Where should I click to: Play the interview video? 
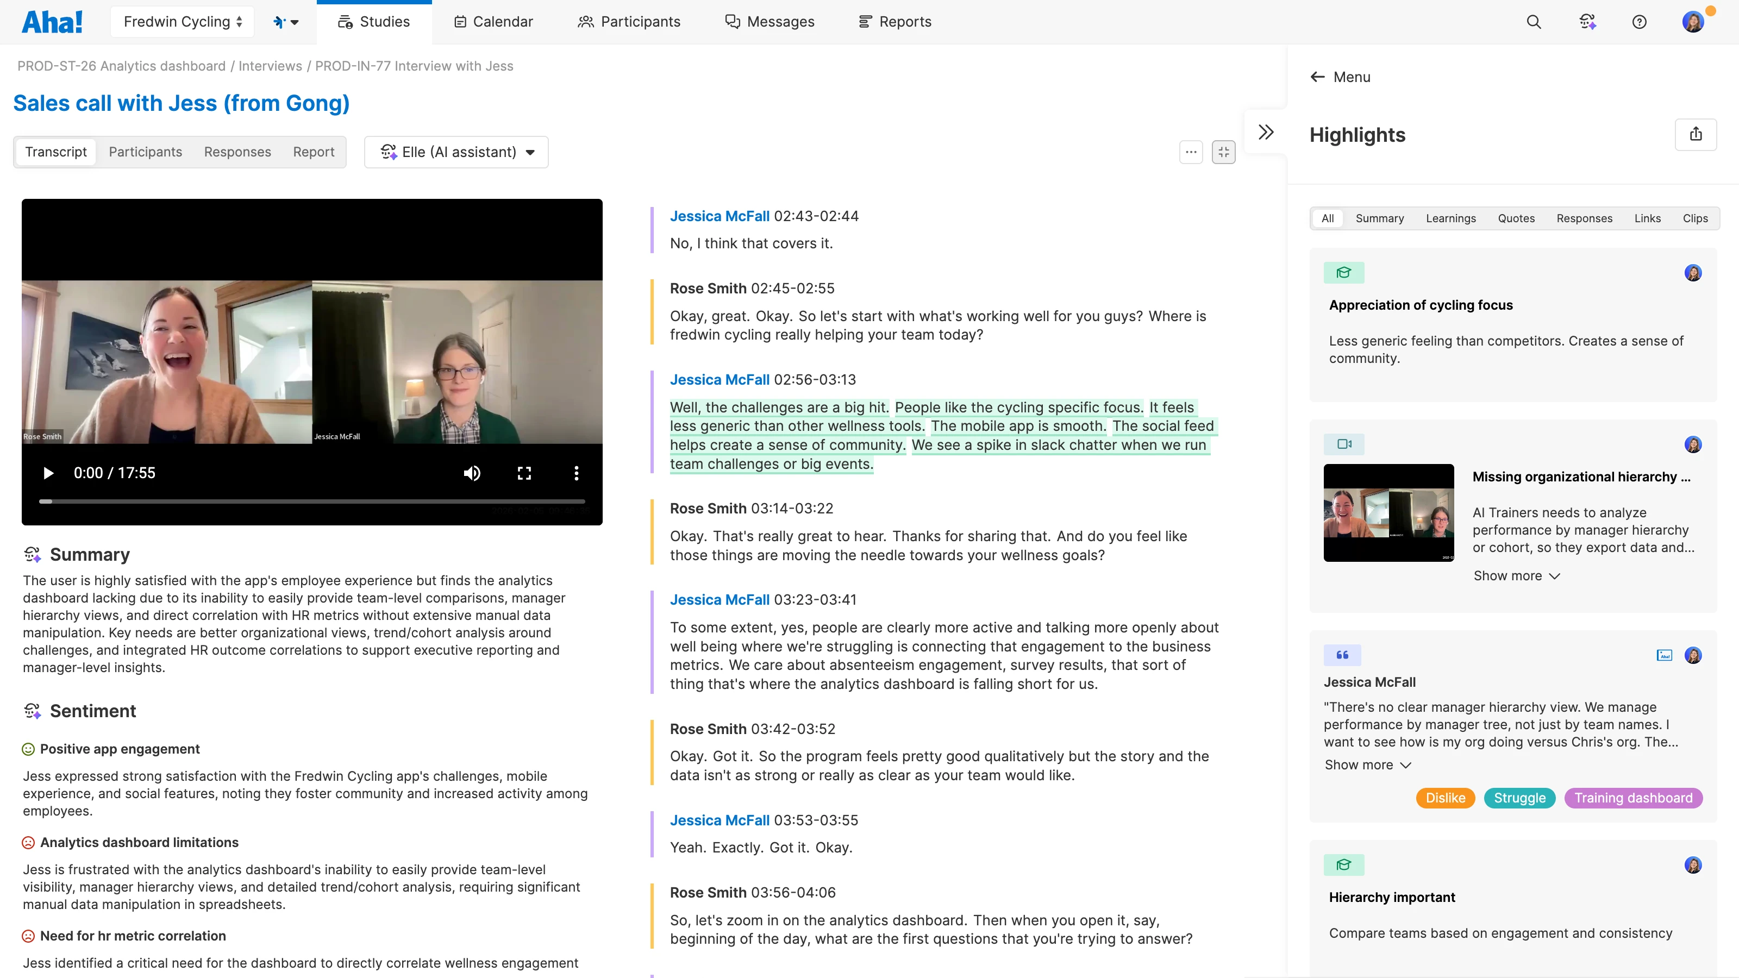[x=48, y=473]
